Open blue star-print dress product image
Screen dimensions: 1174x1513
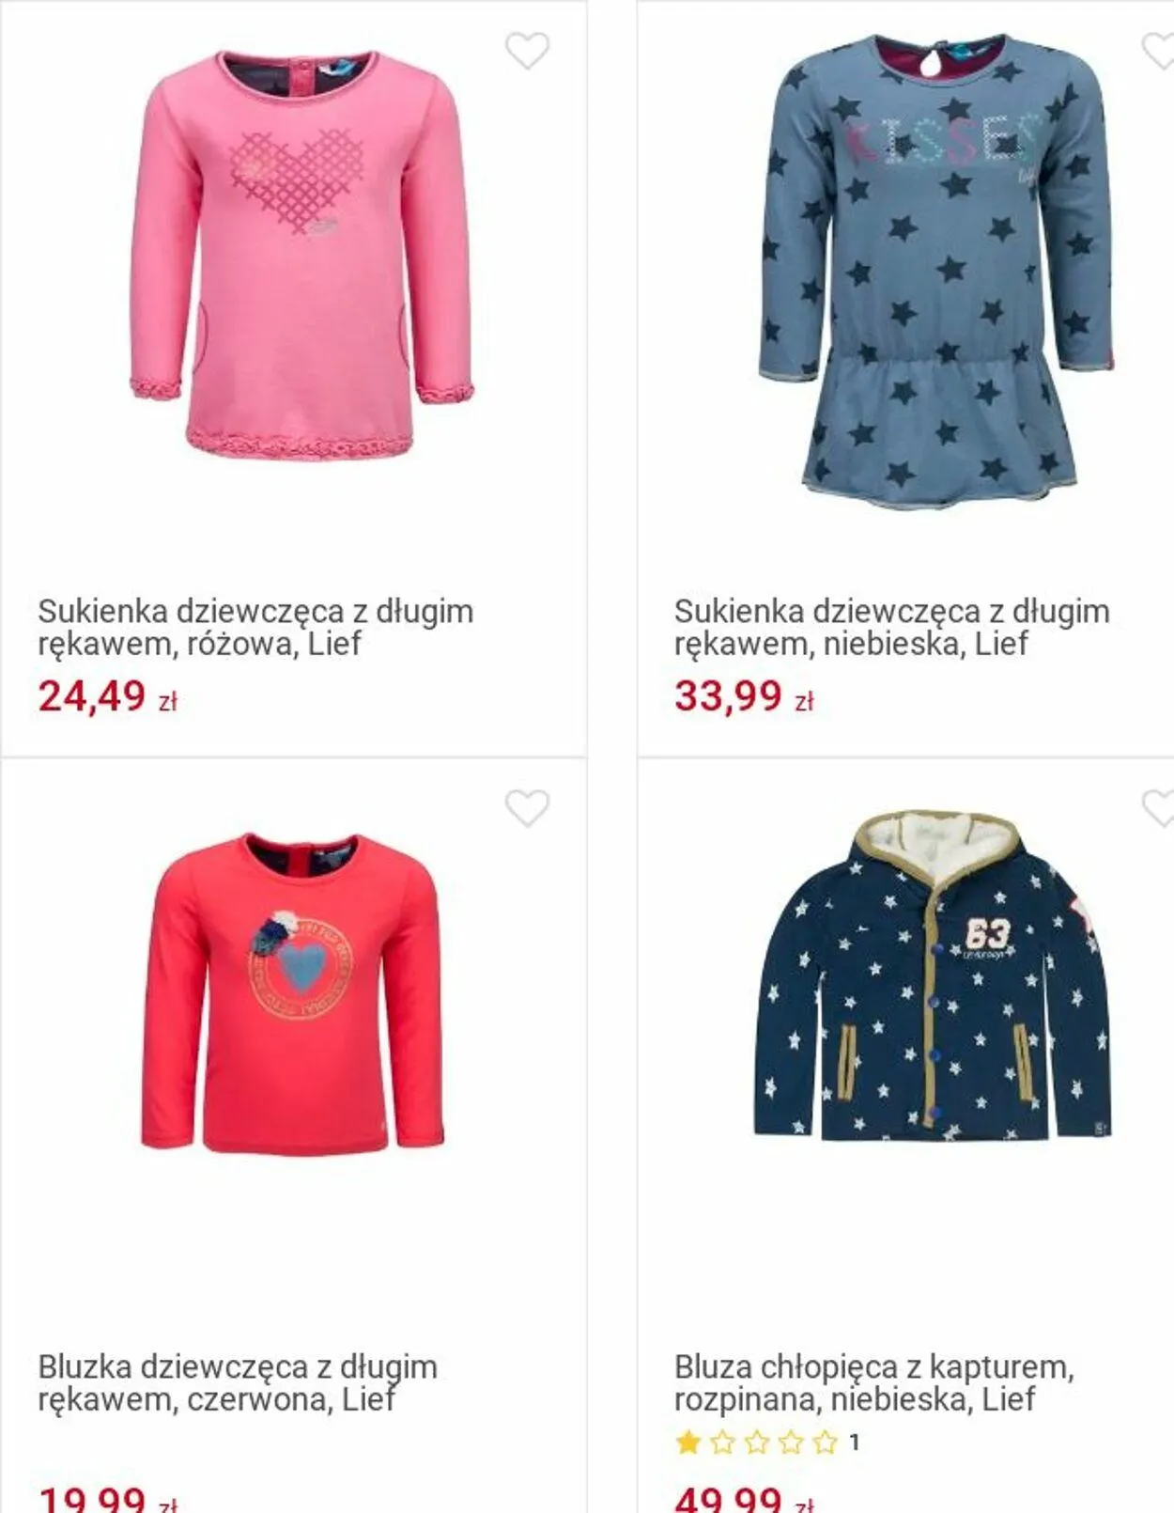click(936, 273)
